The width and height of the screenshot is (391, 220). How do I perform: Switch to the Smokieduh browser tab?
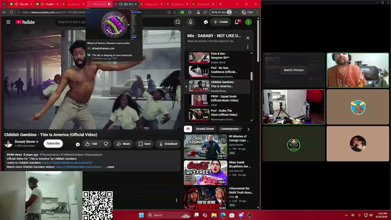[177, 4]
